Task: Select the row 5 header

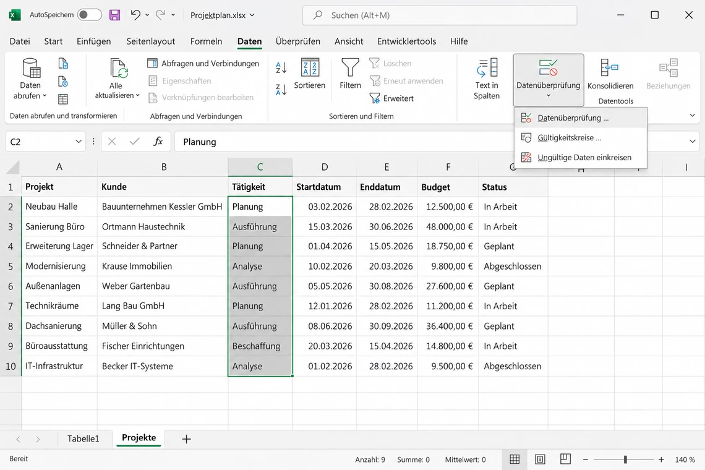Action: click(11, 267)
